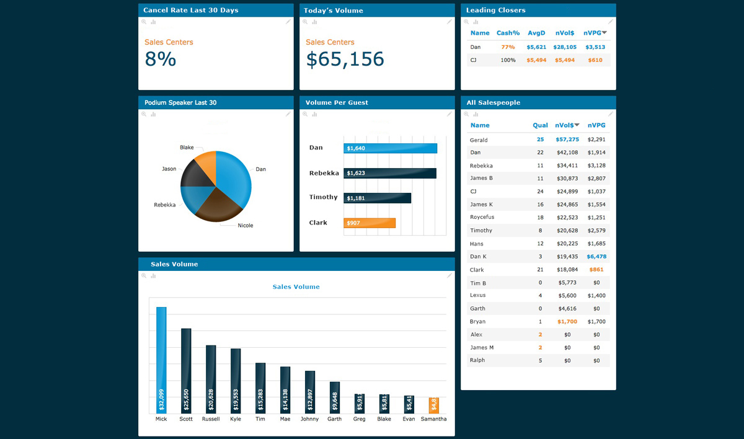Edit the Sales Volume widget with pencil icon

(449, 276)
